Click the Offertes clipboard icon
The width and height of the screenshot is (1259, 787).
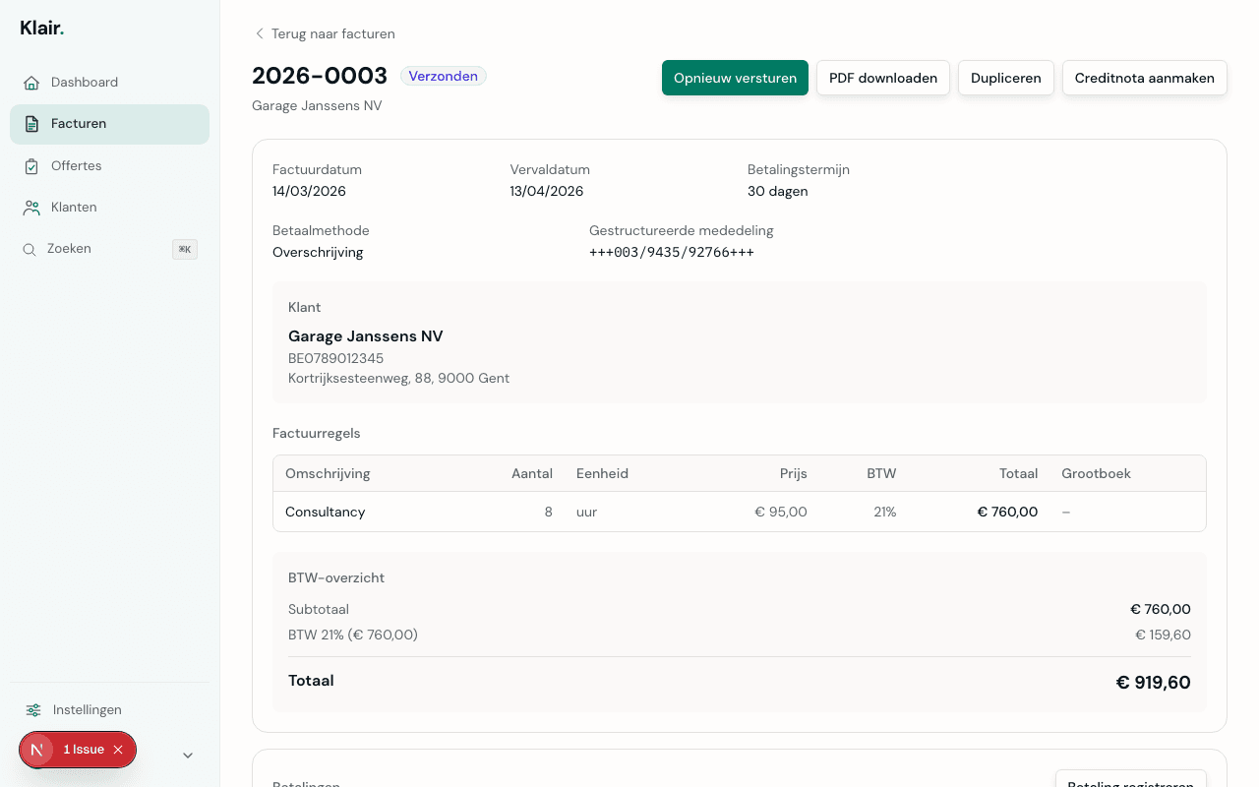[31, 166]
